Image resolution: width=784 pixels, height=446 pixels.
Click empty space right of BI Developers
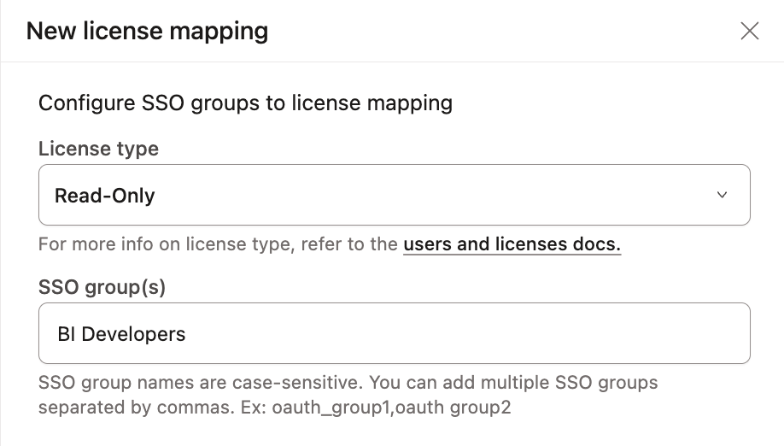(x=470, y=333)
